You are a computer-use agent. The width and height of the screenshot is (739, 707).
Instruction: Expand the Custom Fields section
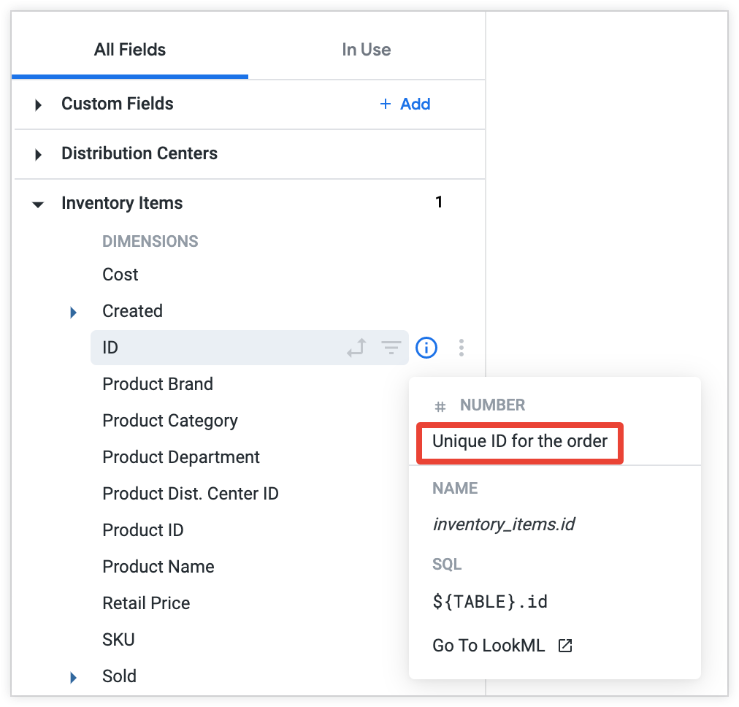39,105
